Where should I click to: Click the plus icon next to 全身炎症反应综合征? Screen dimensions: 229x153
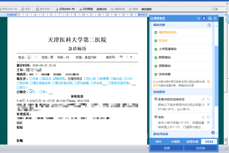click(x=156, y=99)
